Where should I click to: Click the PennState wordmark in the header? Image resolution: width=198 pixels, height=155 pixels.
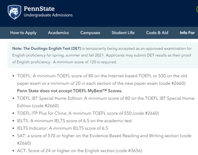tap(39, 8)
